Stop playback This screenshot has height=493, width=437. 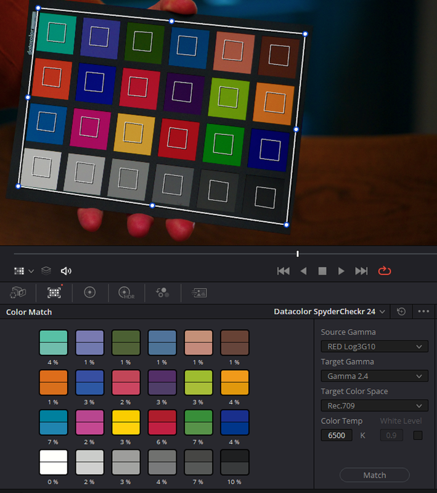pos(322,271)
